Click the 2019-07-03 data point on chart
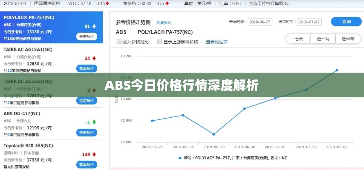The width and height of the screenshot is (364, 170). coord(336,70)
